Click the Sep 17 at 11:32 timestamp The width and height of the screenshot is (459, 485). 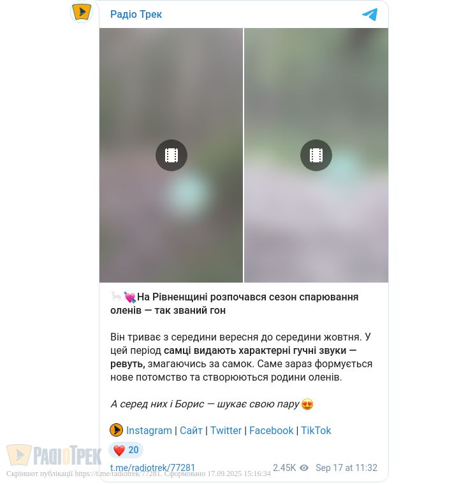[346, 468]
